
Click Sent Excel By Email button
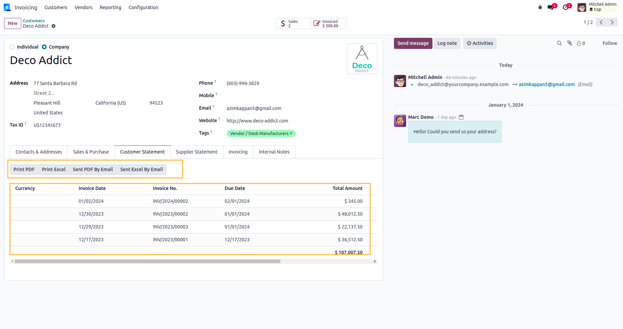(x=142, y=169)
